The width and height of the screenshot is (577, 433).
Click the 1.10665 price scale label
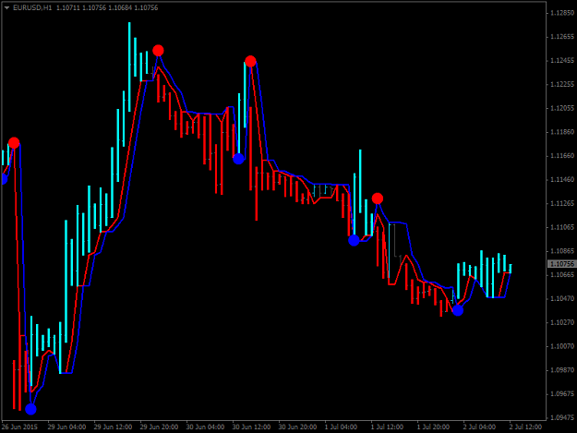(x=562, y=275)
